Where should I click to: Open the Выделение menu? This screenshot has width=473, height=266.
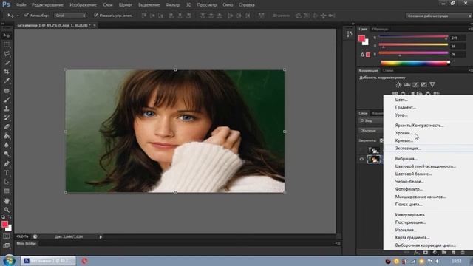coord(149,5)
